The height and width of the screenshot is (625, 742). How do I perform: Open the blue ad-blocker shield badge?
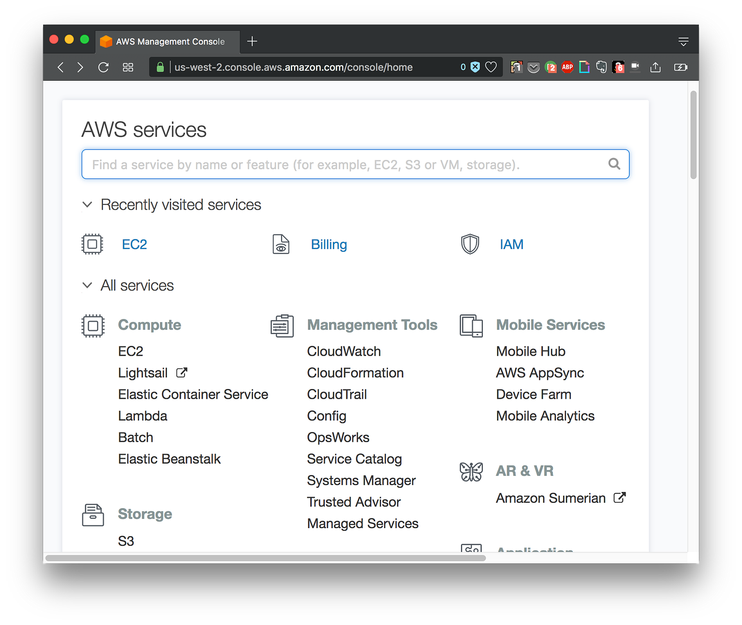click(475, 67)
